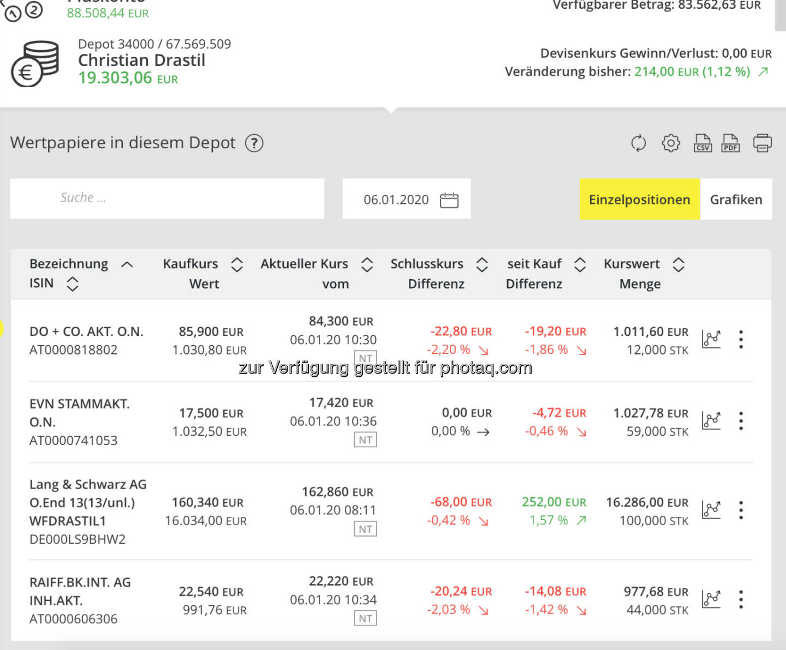Click the NT badge in DO + CO. row
786x650 pixels.
pyautogui.click(x=366, y=358)
